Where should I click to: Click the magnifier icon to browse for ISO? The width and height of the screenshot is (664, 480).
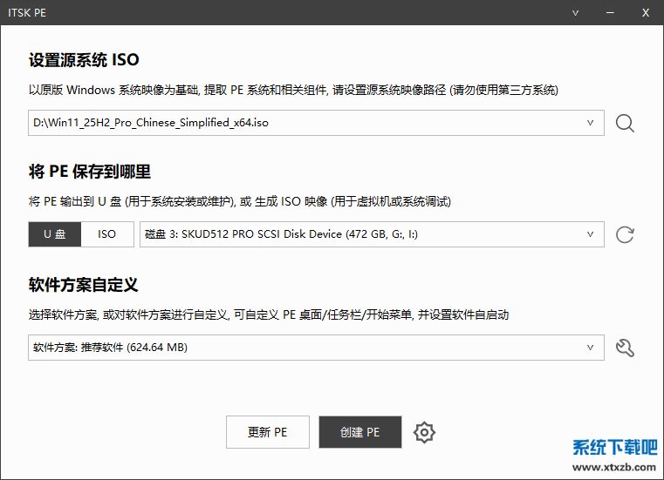point(625,123)
